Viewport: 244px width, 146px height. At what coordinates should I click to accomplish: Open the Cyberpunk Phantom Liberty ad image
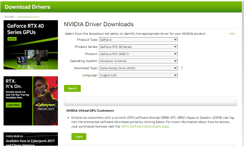coord(31,101)
